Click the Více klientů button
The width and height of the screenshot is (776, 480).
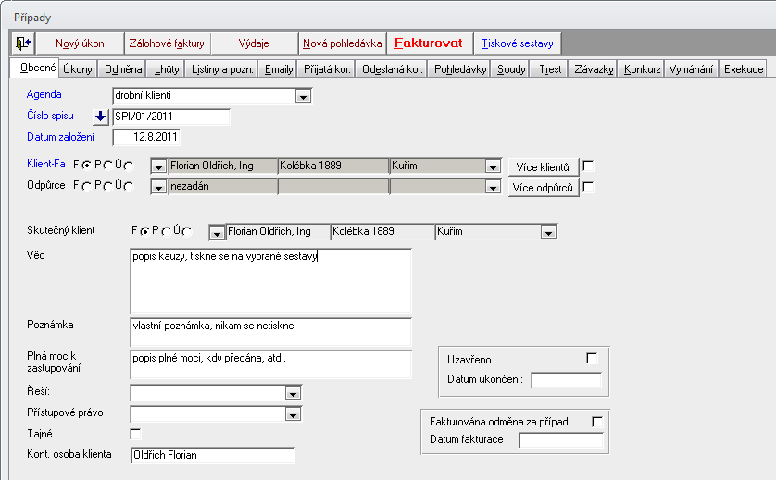(x=543, y=167)
